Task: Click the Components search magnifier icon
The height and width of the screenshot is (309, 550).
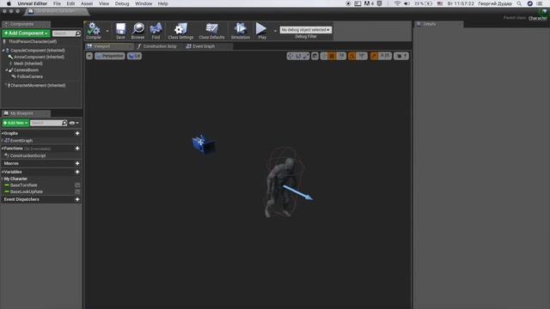Action: tap(78, 33)
